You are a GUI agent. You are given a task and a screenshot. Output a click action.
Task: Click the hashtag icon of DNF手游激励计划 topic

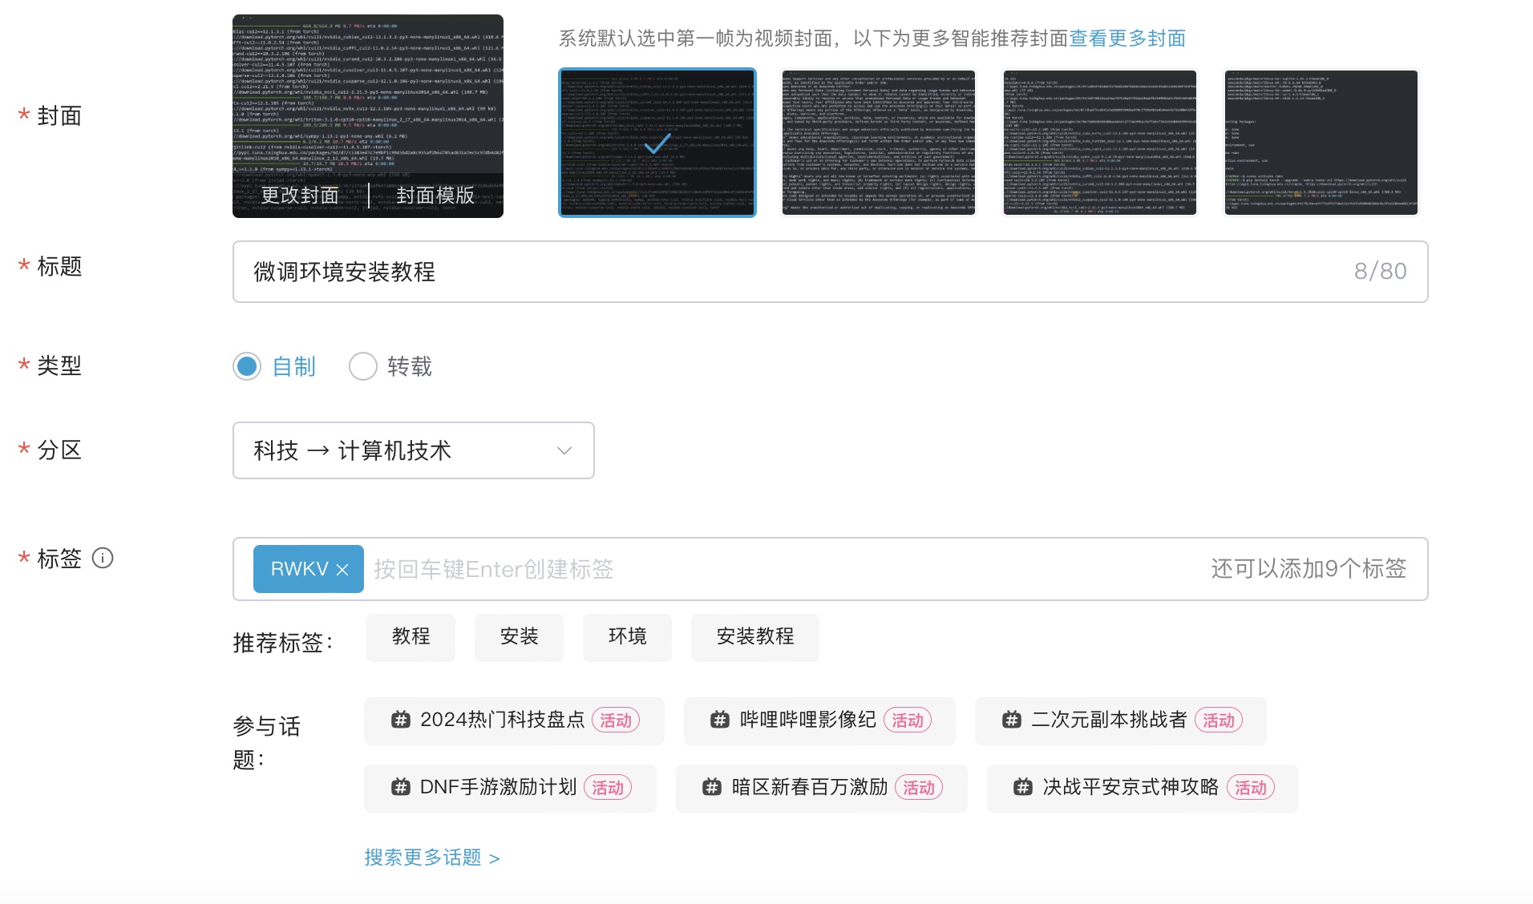pos(400,787)
